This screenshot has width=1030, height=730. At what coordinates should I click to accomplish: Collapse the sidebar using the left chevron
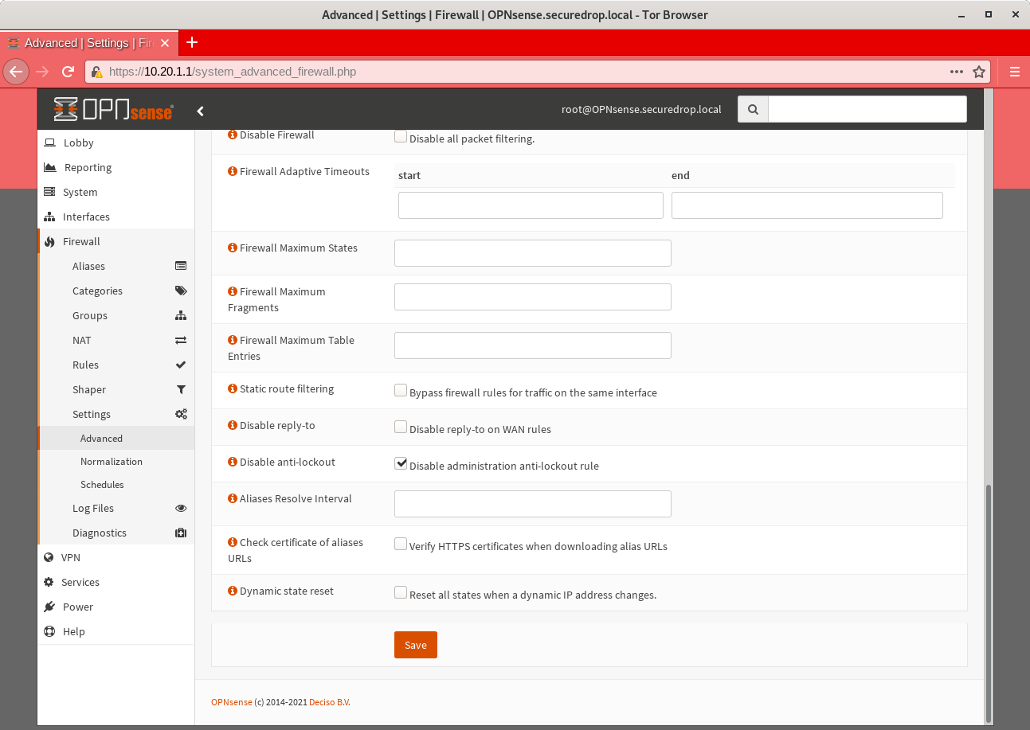[x=200, y=111]
